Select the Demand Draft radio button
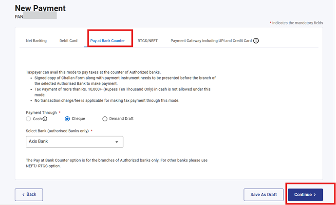The image size is (336, 205). click(105, 119)
